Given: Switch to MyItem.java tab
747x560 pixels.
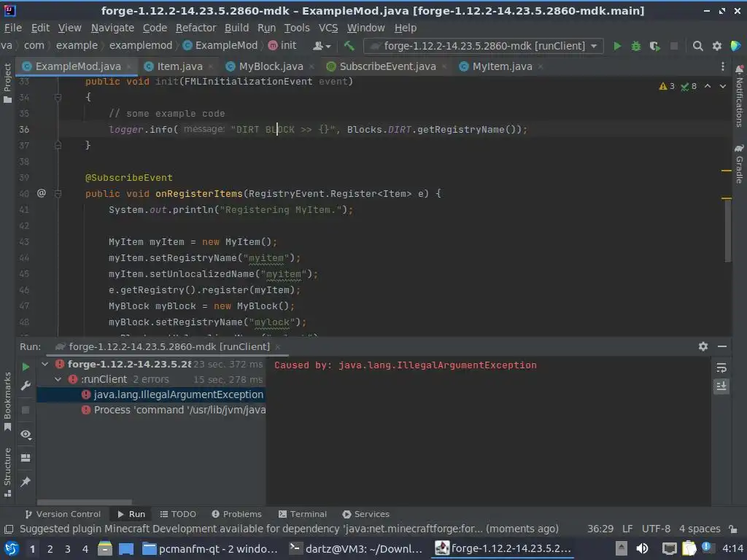Looking at the screenshot, I should click(x=502, y=66).
